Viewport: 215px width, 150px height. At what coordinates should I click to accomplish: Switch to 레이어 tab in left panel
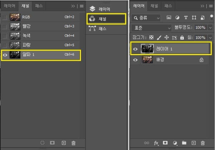pos(9,6)
